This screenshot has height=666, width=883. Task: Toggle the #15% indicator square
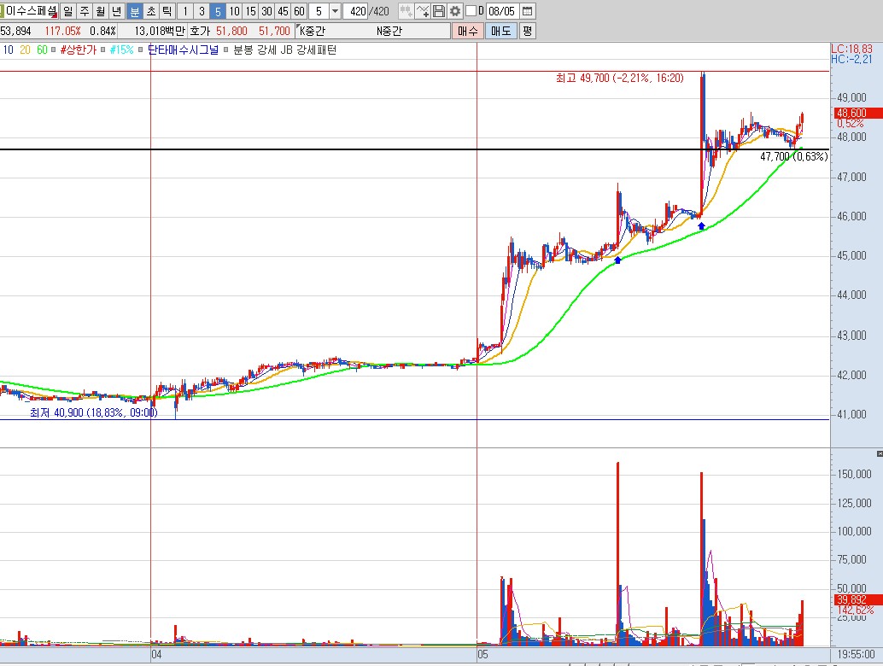(103, 50)
